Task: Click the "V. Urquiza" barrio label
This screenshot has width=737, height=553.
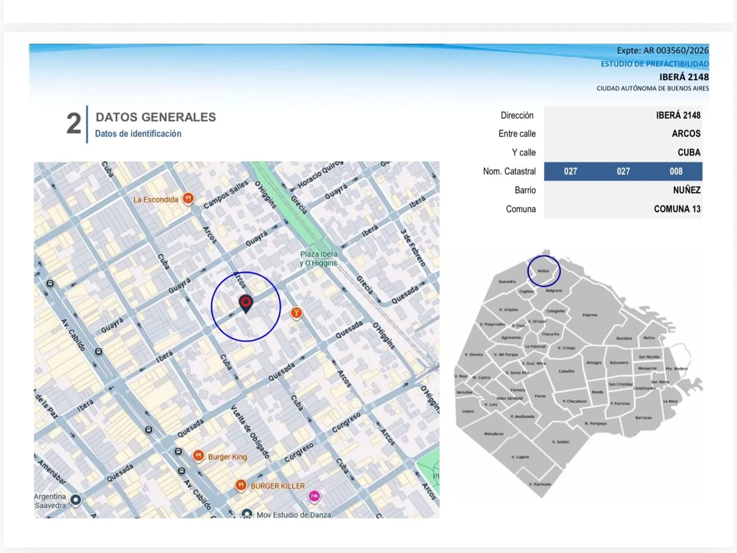Action: [x=508, y=309]
